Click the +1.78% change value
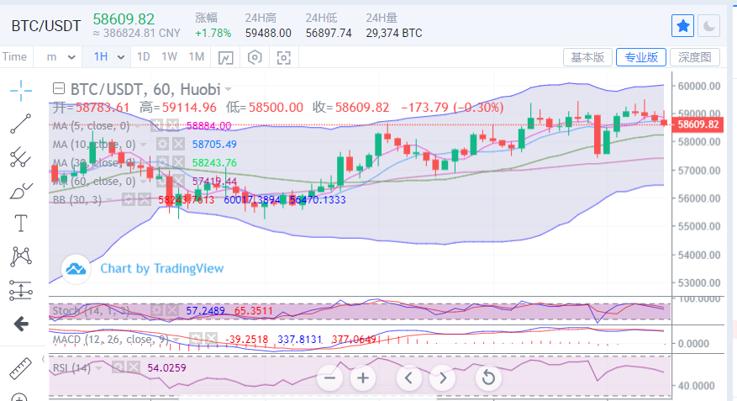This screenshot has height=401, width=737. pyautogui.click(x=213, y=34)
